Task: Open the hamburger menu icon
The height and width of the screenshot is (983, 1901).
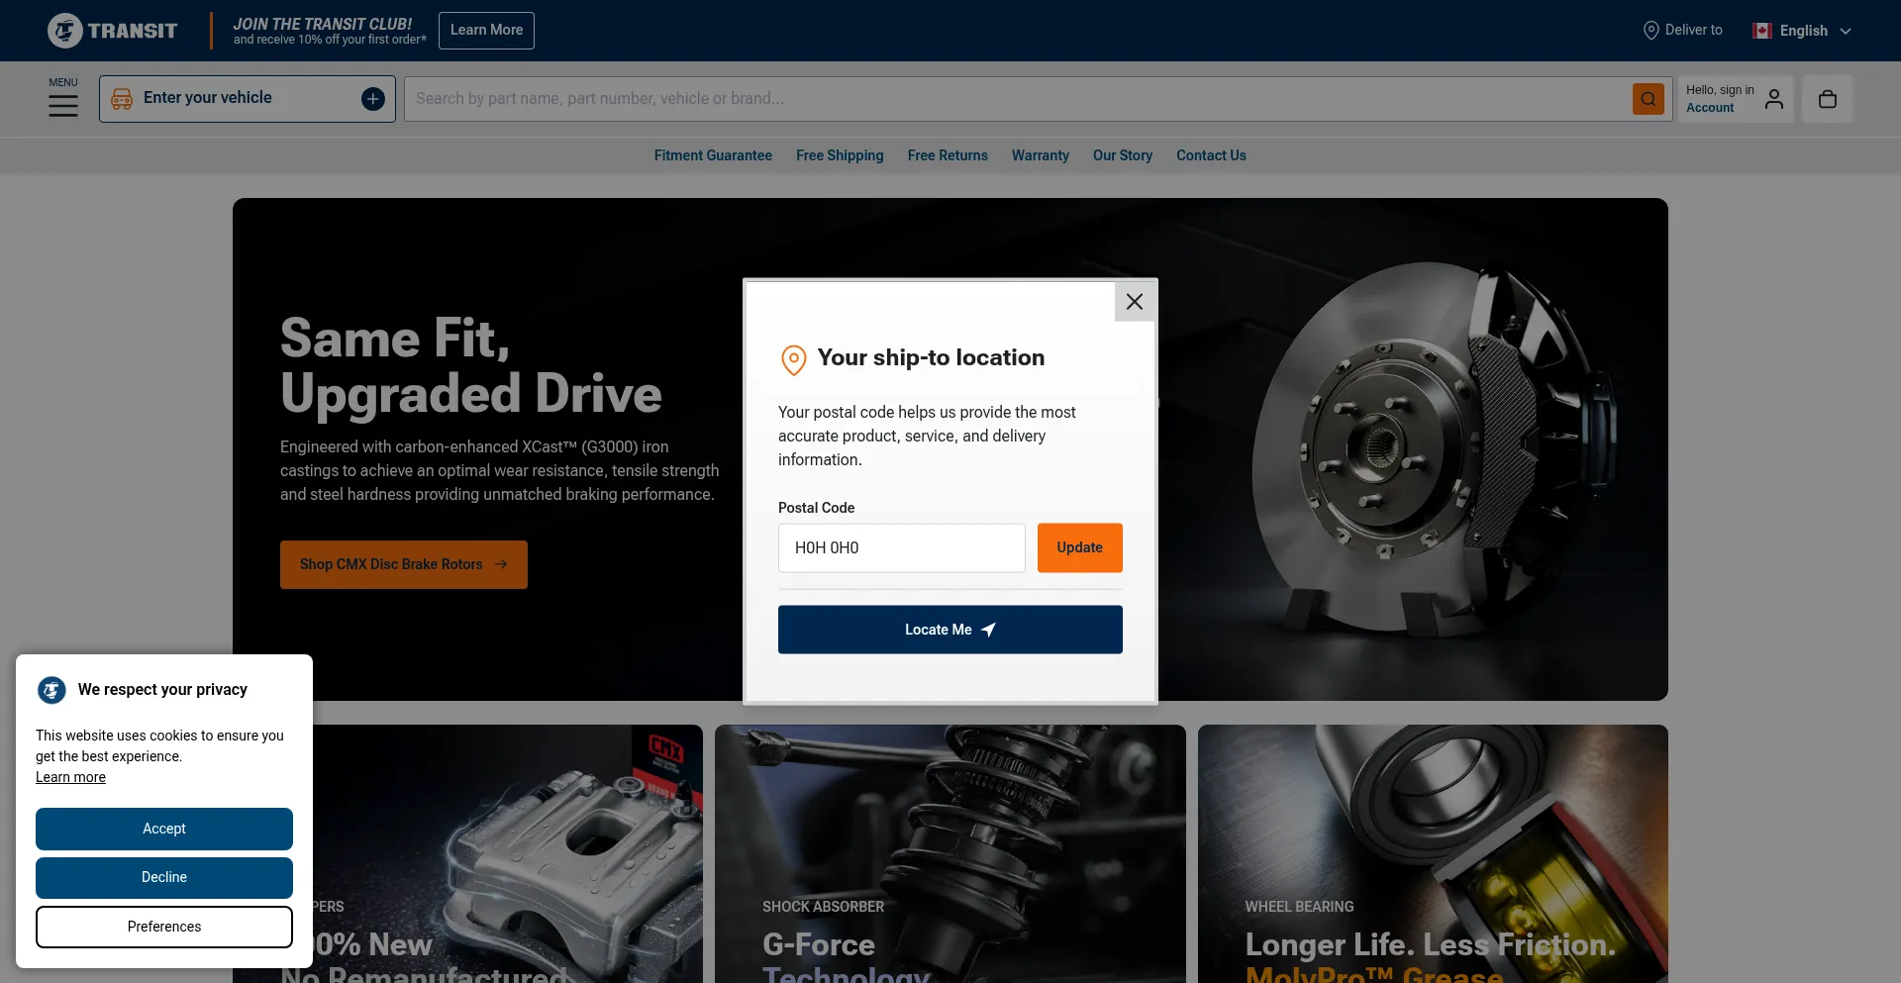Action: pyautogui.click(x=63, y=105)
